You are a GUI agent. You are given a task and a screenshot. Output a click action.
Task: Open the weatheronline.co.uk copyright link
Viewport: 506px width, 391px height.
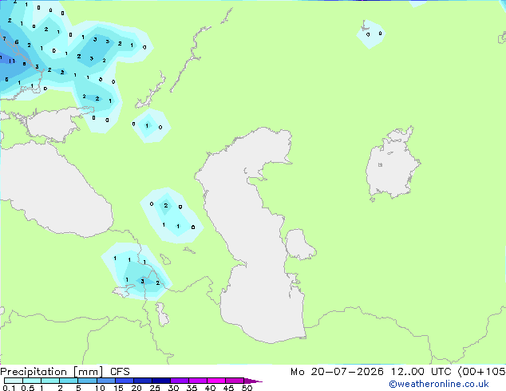click(439, 384)
